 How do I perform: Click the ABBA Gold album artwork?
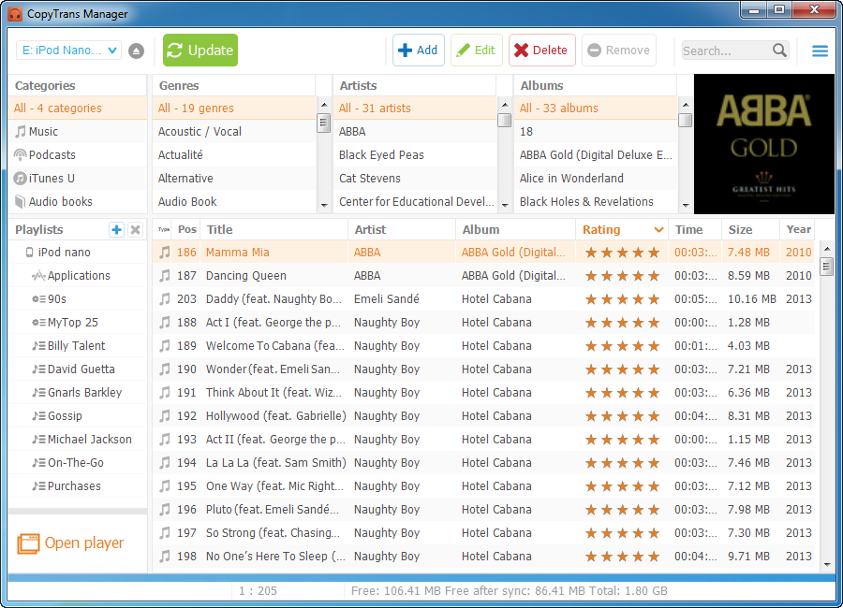coord(764,144)
